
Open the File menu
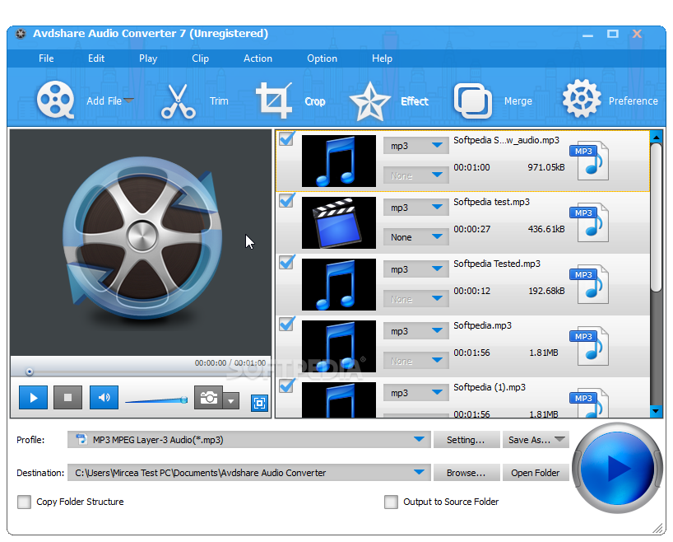coord(46,58)
